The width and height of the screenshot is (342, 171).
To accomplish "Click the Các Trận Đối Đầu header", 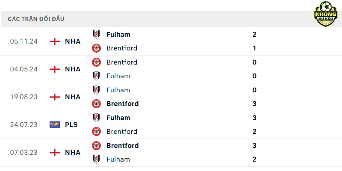I will click(x=36, y=19).
